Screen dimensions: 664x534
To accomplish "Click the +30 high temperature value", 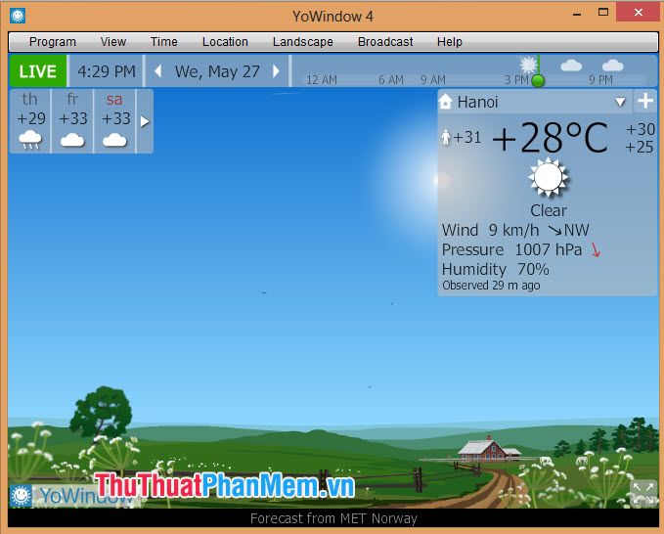I will 640,129.
